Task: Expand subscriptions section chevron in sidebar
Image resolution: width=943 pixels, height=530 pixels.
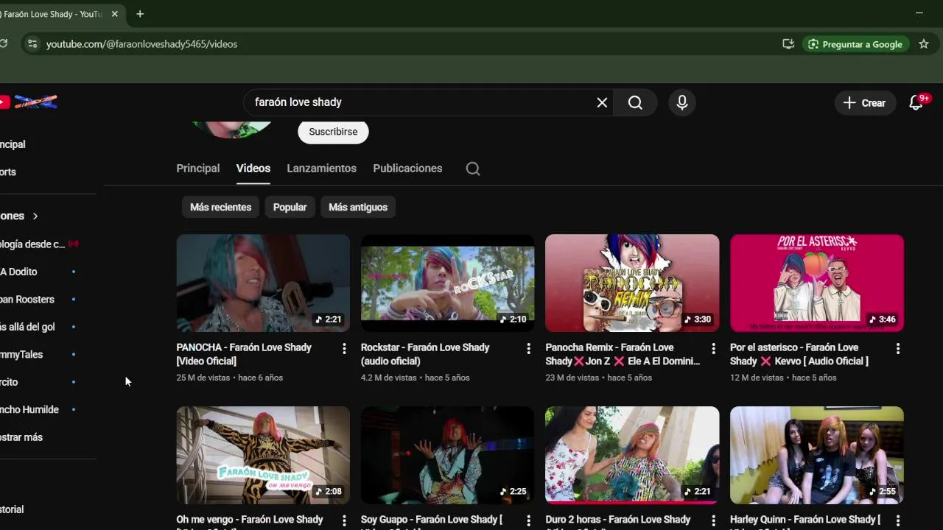Action: pyautogui.click(x=35, y=216)
